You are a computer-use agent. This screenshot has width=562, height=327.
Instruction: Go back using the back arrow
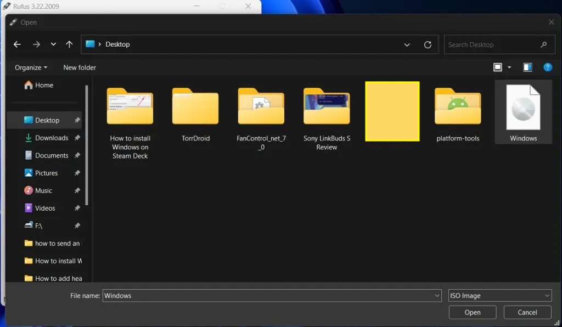[x=17, y=44]
